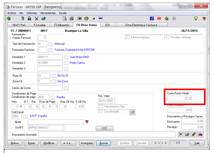The image size is (214, 153).
Task: Click the Borrar button
Action: coord(31,143)
